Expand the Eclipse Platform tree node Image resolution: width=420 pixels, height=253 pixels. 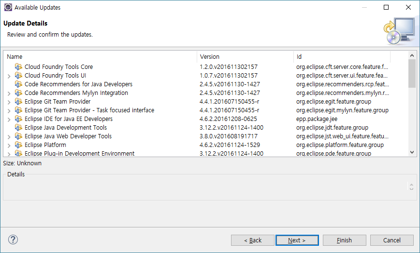point(9,146)
